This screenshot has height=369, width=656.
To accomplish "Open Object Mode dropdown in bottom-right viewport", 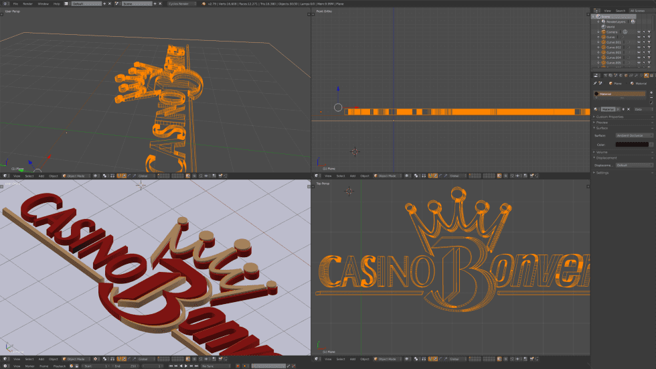I will point(388,359).
